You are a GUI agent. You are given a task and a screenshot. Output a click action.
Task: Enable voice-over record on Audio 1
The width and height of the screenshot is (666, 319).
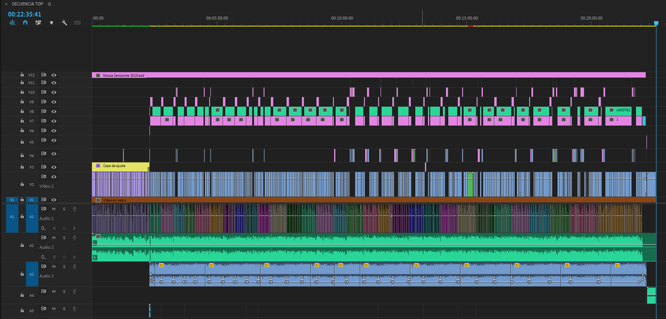[x=74, y=209]
